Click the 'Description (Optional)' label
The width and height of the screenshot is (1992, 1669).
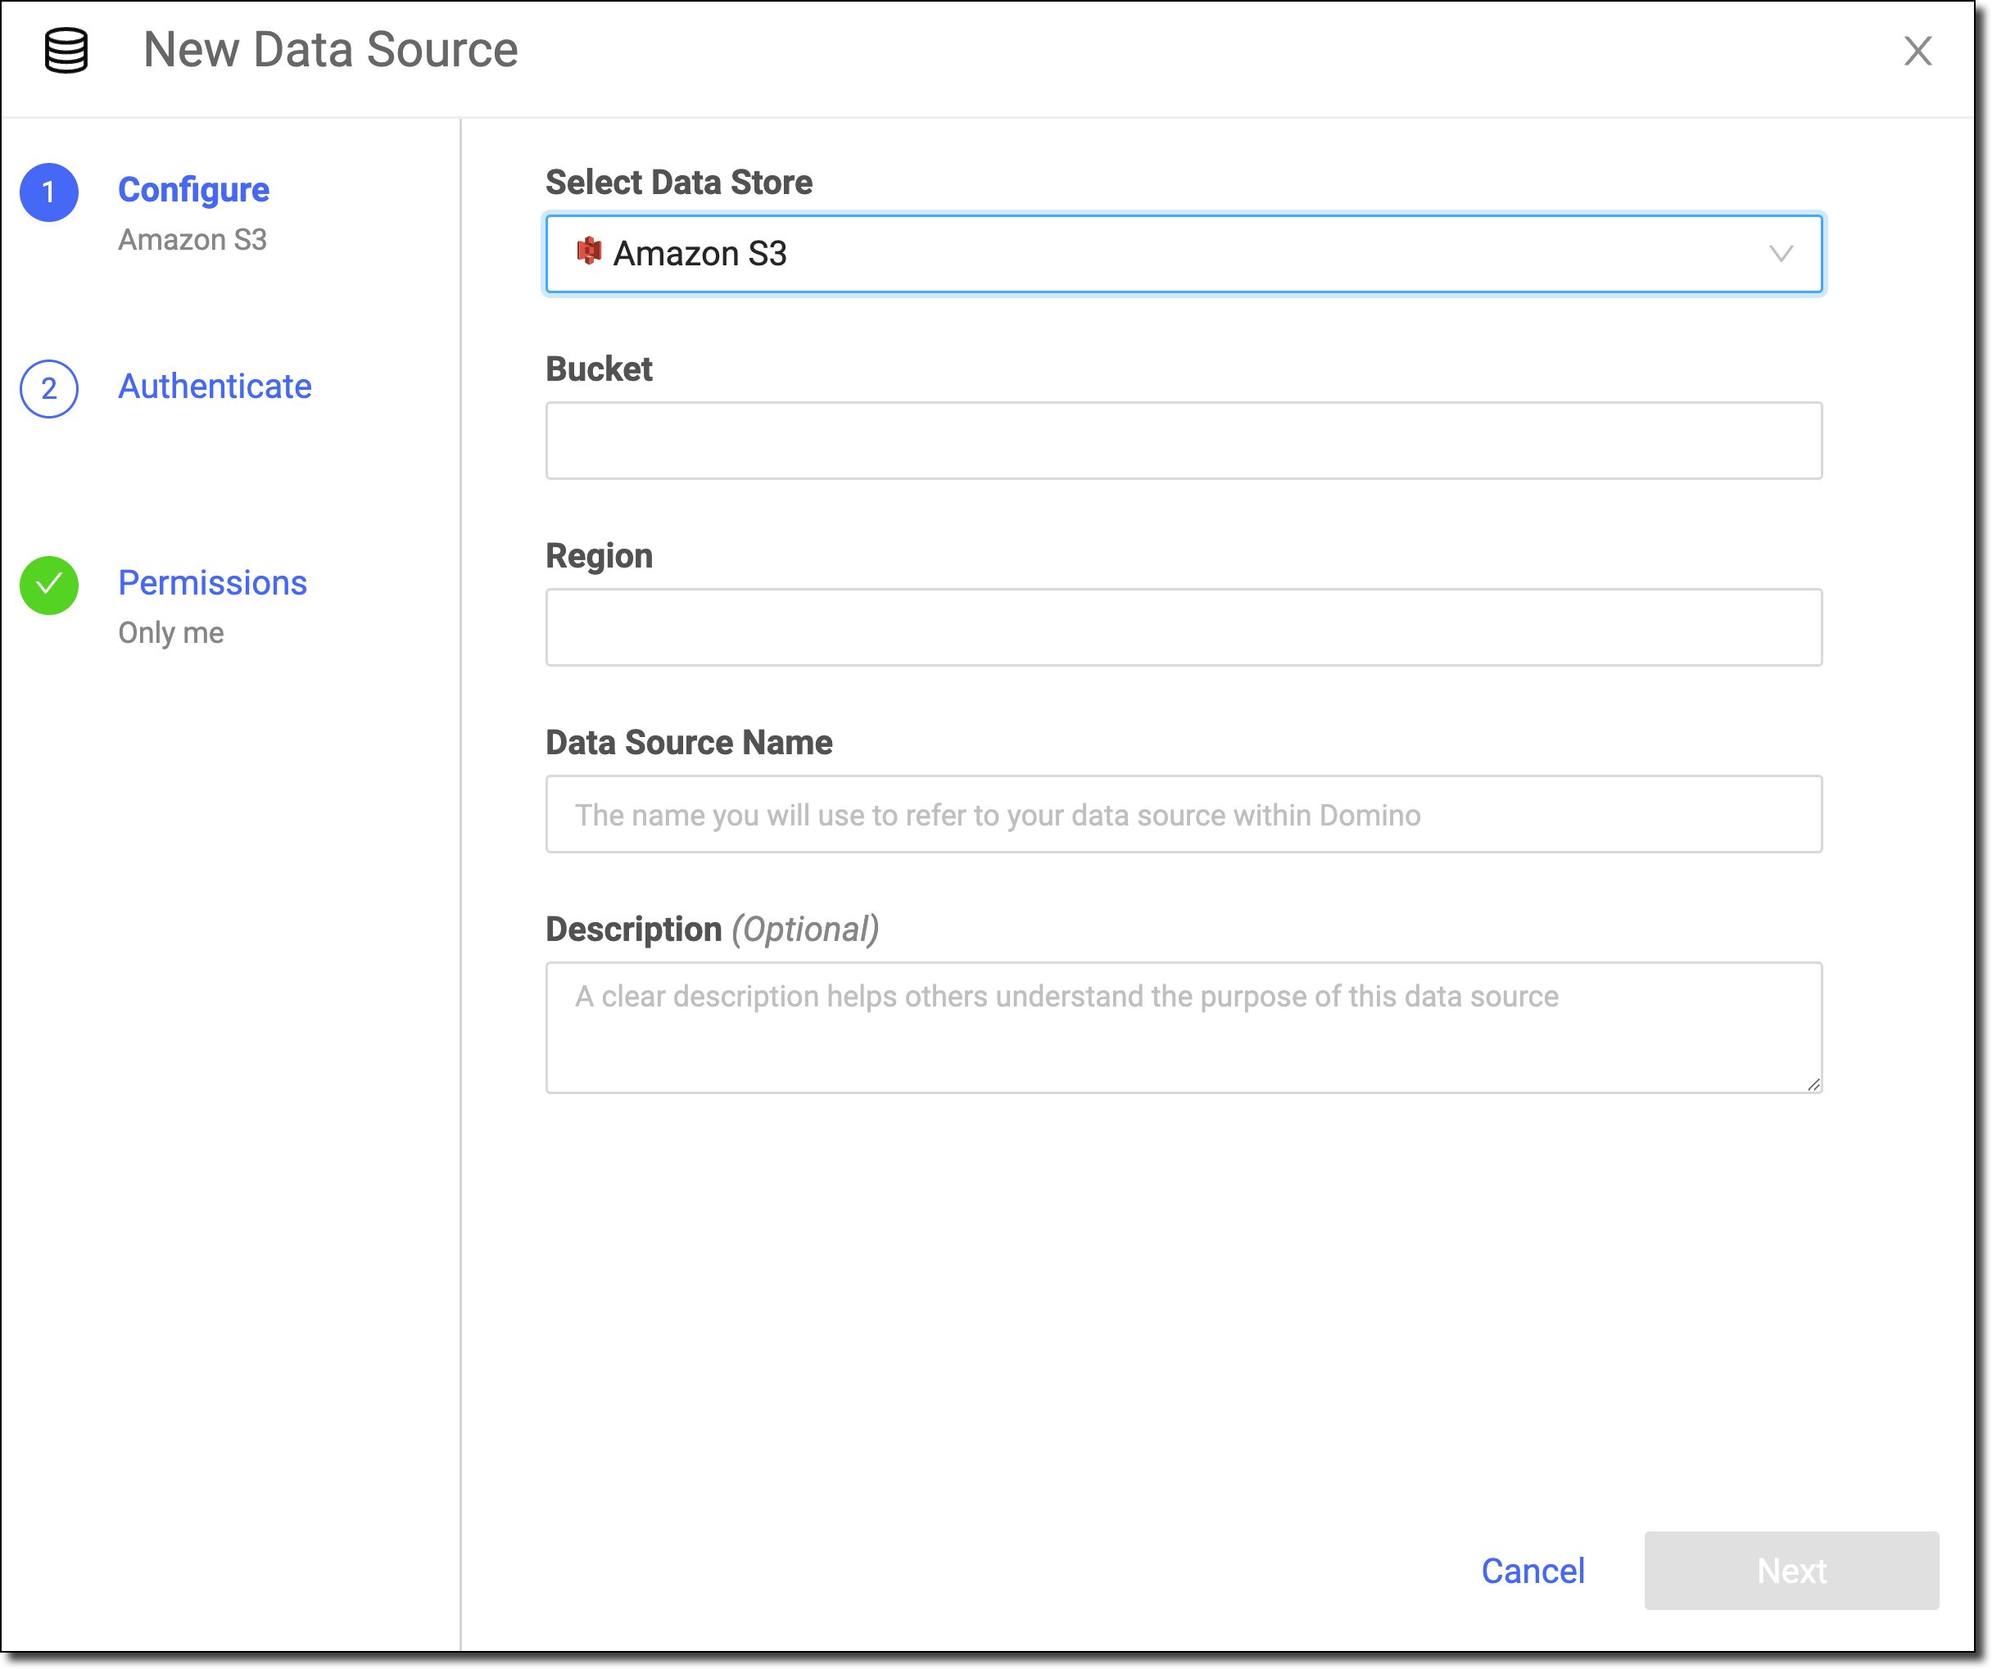(x=713, y=929)
